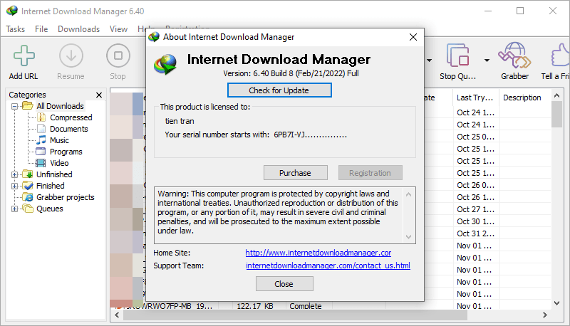Click the version text '6.40 Build 8'
The image size is (570, 326).
[273, 74]
